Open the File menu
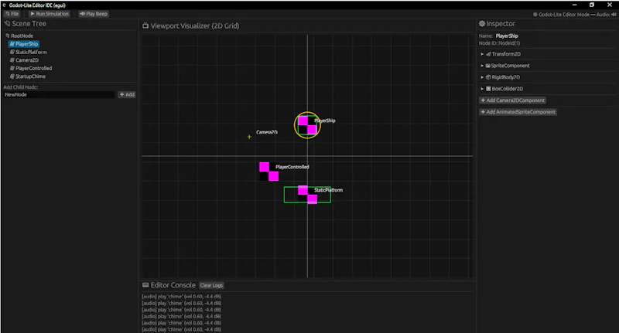Image resolution: width=619 pixels, height=333 pixels. click(12, 14)
